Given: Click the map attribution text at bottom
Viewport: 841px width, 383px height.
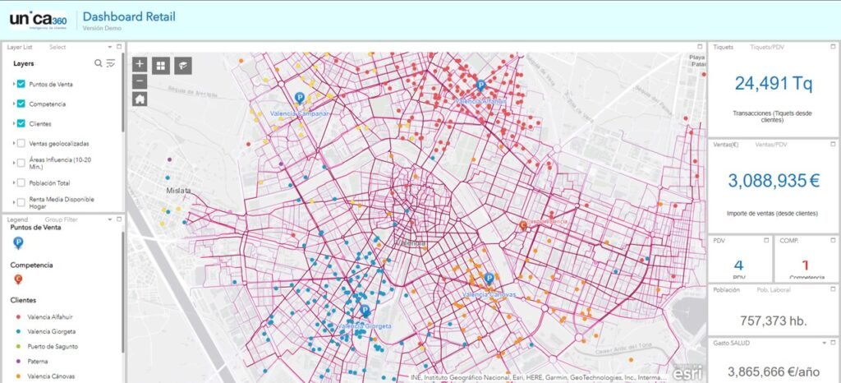Looking at the screenshot, I should pyautogui.click(x=539, y=377).
